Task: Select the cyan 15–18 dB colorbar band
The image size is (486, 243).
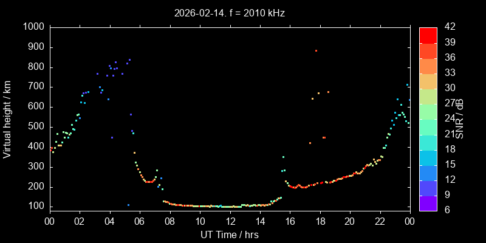Action: (x=428, y=157)
